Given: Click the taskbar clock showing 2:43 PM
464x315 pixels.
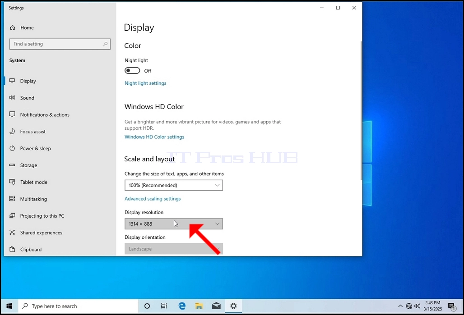Looking at the screenshot, I should coord(432,306).
